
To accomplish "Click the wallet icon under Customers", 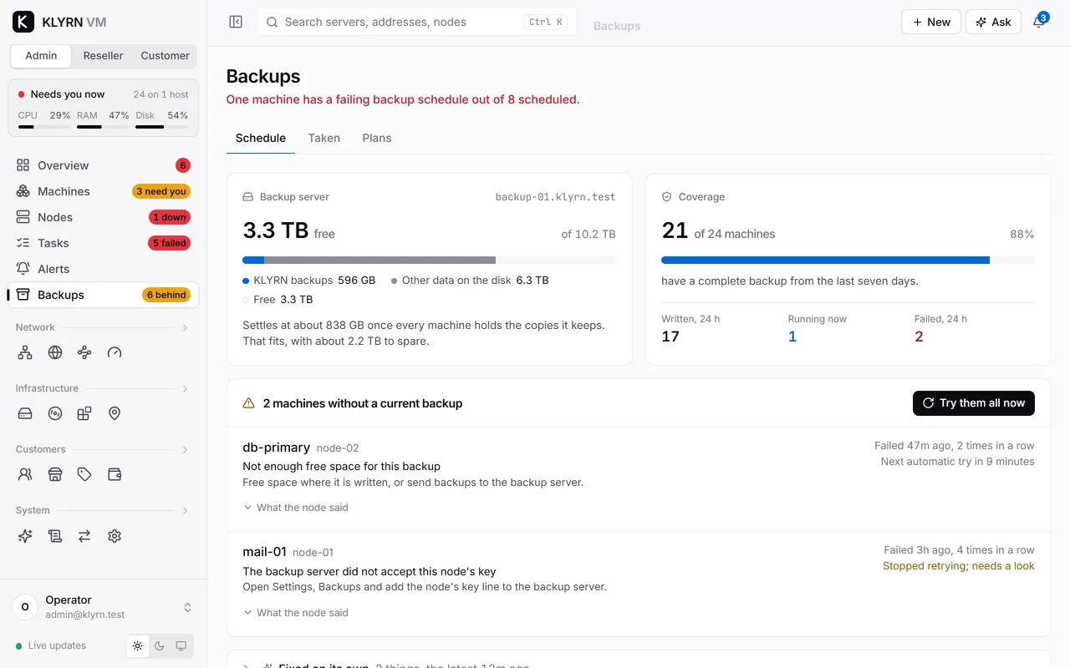I will 115,474.
